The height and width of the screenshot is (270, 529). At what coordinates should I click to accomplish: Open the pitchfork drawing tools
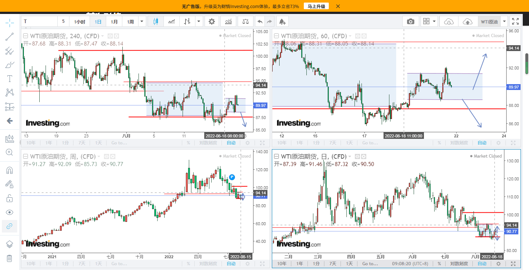pyautogui.click(x=10, y=51)
